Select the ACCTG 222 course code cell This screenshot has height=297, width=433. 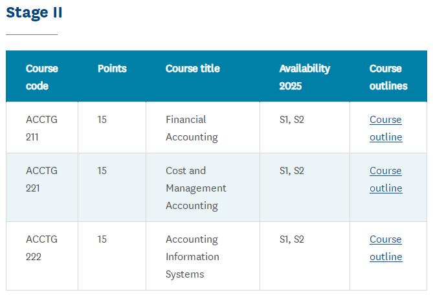[x=41, y=248]
